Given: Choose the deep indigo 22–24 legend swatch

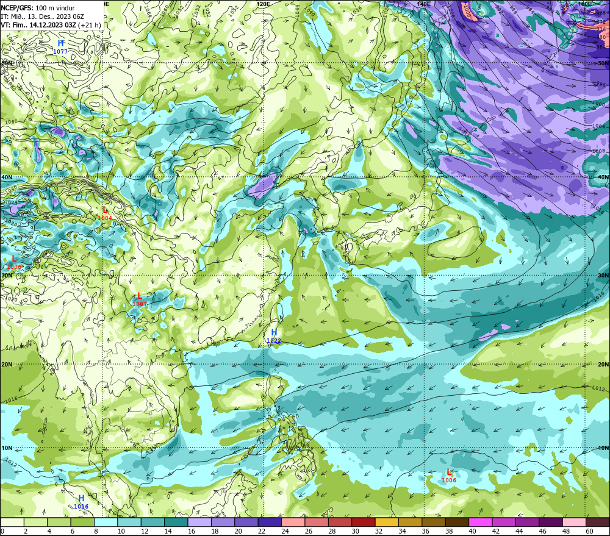Looking at the screenshot, I should [x=270, y=522].
